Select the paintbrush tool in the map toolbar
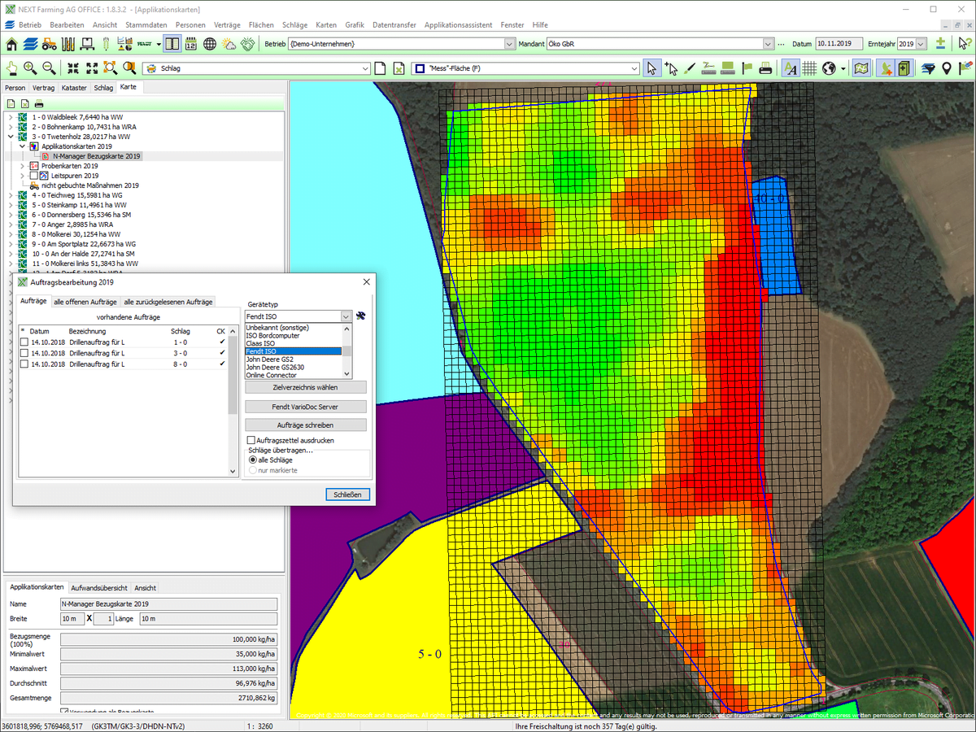Screen dimensions: 976x732 [x=691, y=68]
